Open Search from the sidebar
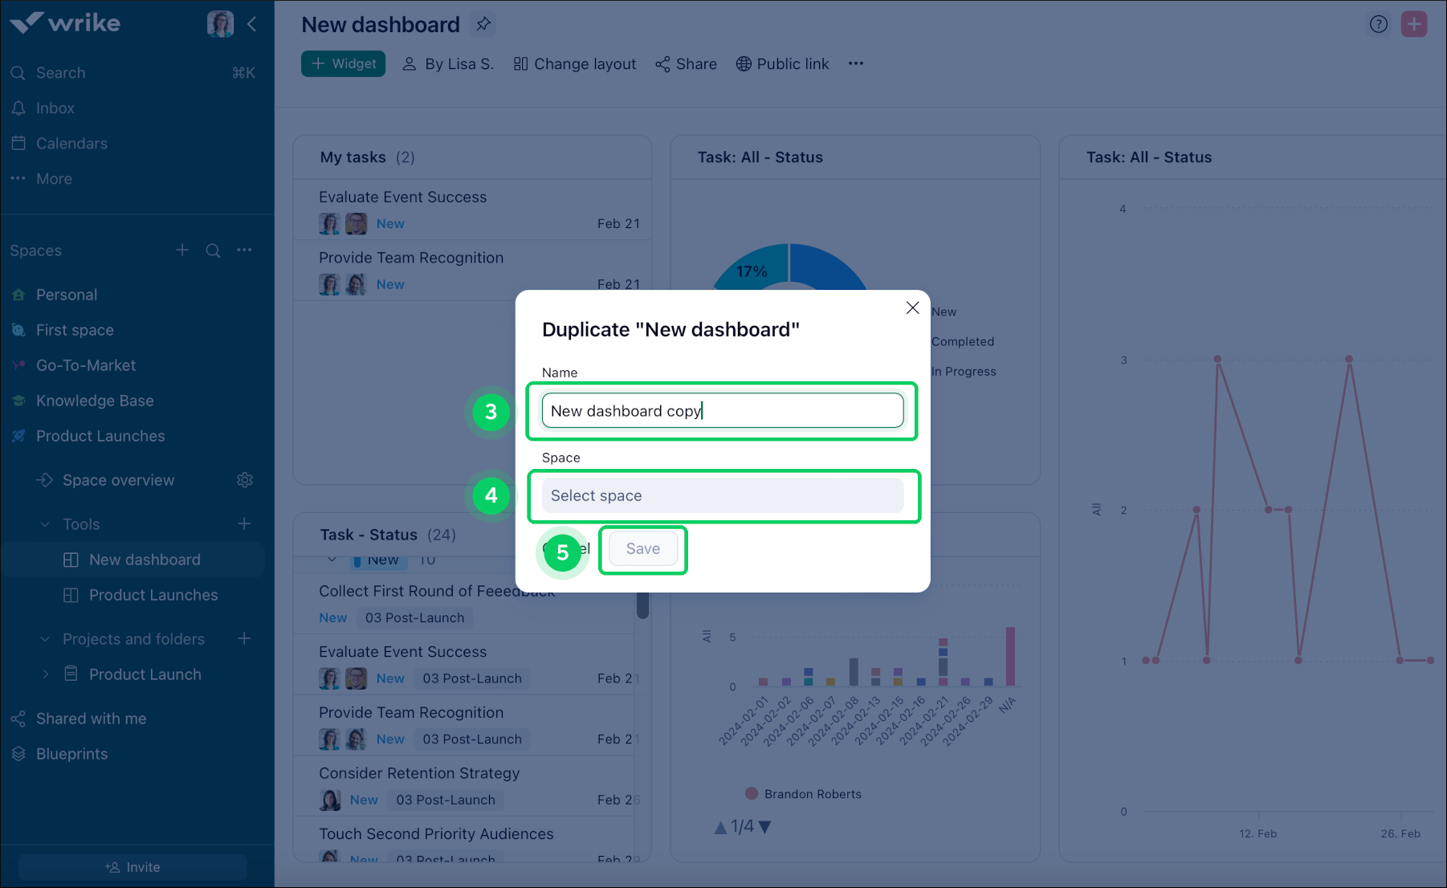Screen dimensions: 1447x888 [60, 72]
